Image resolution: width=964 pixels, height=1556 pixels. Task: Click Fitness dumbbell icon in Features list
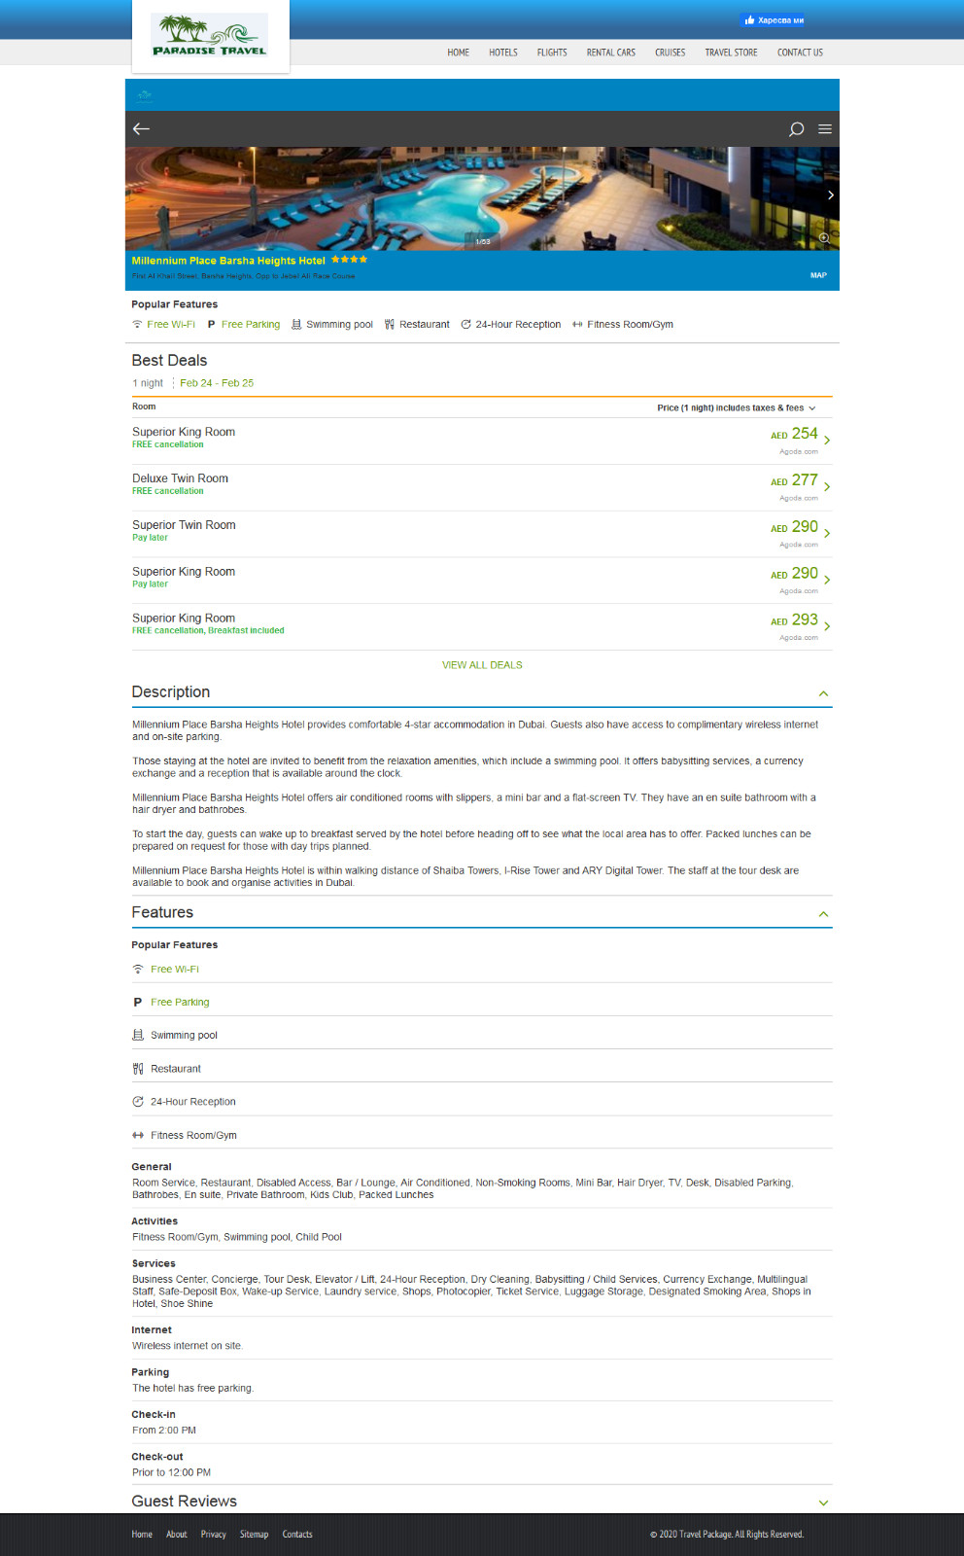point(138,1135)
